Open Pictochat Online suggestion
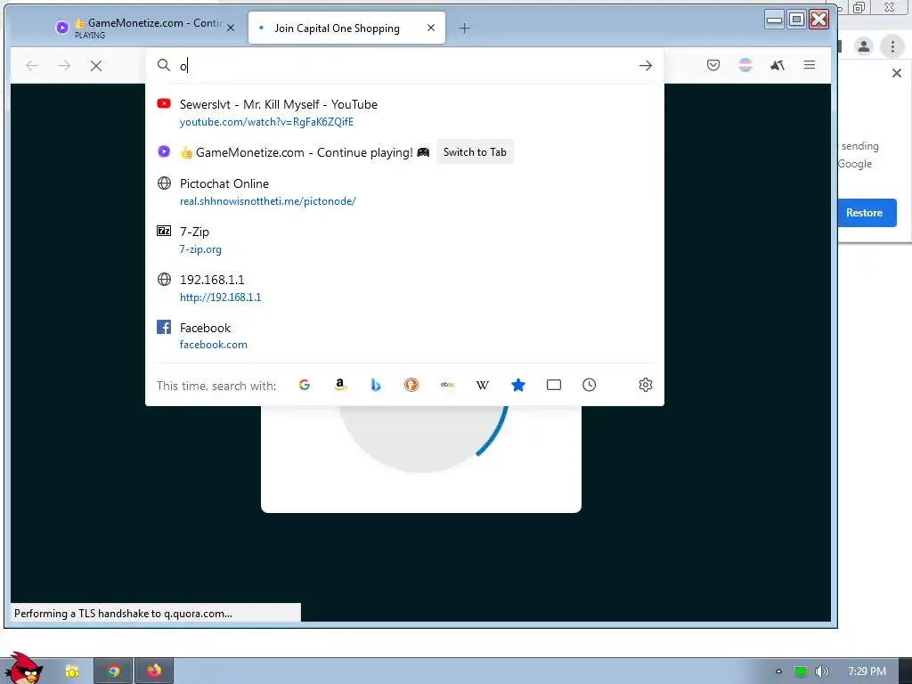This screenshot has width=912, height=684. click(405, 192)
